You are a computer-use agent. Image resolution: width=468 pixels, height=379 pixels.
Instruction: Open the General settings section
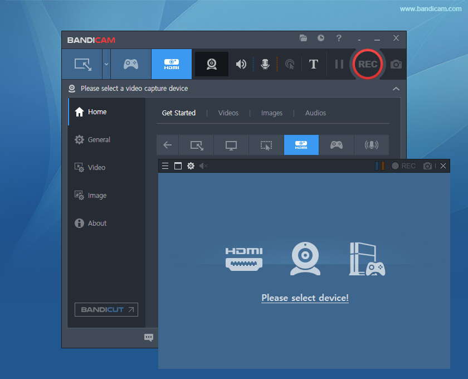[99, 140]
